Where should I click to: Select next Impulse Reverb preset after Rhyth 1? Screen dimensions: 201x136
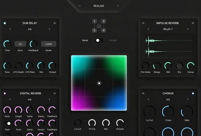[188, 29]
